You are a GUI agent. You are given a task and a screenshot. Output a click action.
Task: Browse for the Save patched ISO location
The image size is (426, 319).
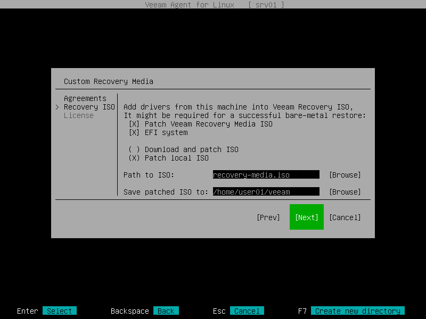click(x=345, y=192)
